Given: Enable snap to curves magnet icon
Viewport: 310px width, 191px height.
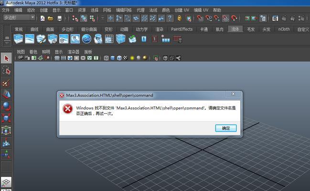Looking at the screenshot, I should [x=209, y=19].
